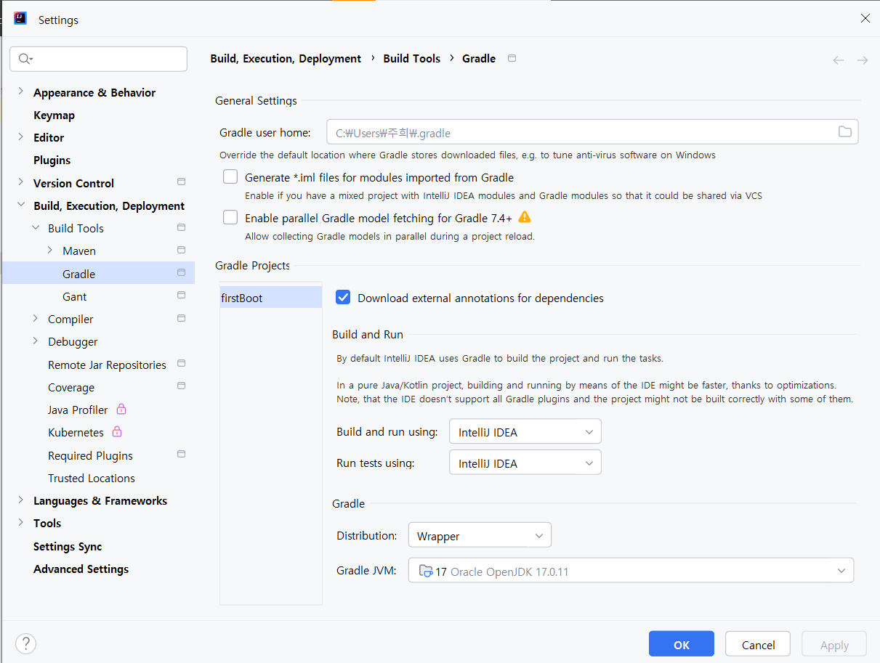Click the lock icon next to Kubernetes
Screen dimensions: 880x663
(117, 432)
